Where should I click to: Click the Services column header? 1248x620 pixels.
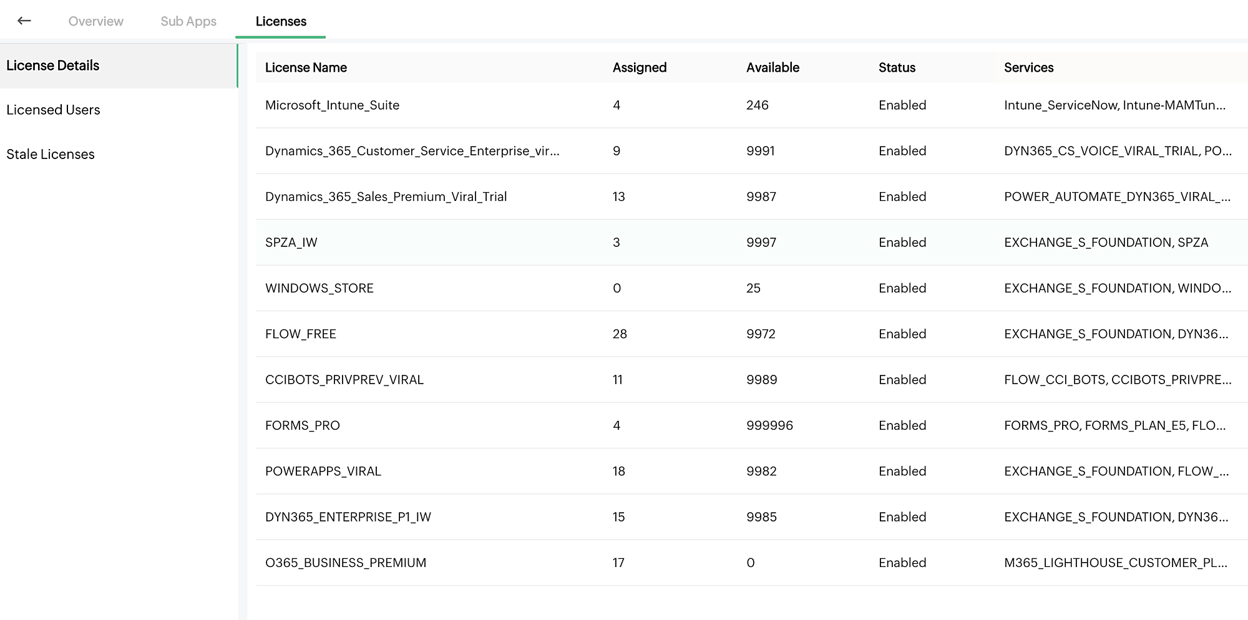pyautogui.click(x=1028, y=67)
